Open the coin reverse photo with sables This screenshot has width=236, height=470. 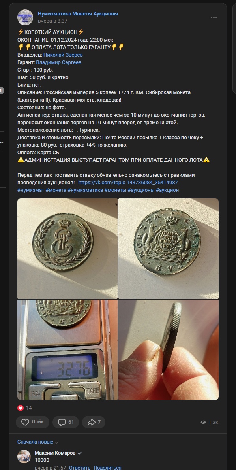point(169,249)
